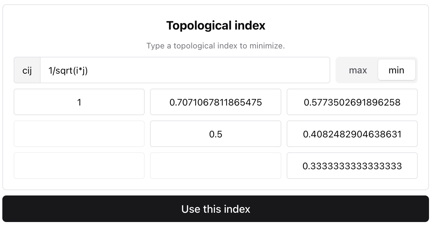Click the 'Type a topological index' description
The width and height of the screenshot is (433, 227).
(216, 45)
